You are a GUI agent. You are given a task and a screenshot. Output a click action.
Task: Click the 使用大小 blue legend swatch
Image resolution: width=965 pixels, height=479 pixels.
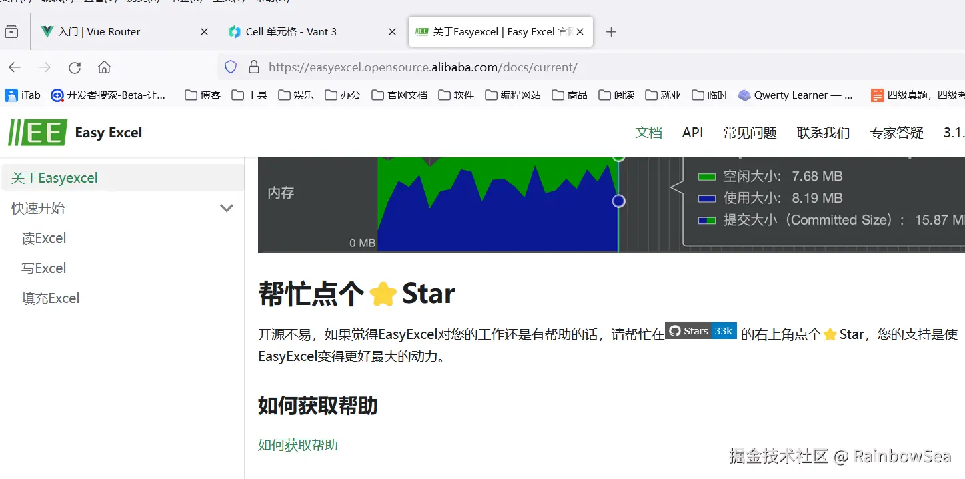(x=707, y=199)
